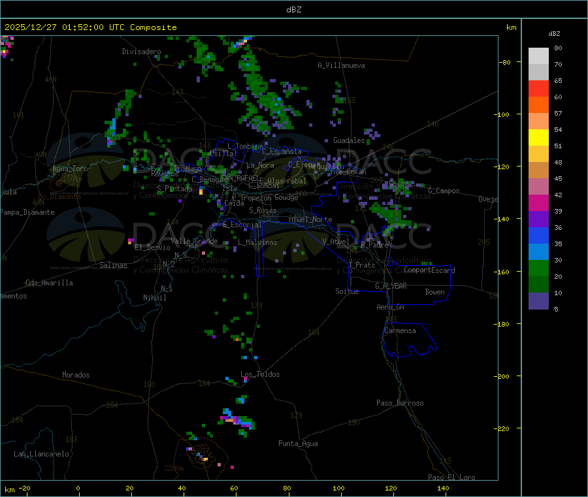Click the orange 57-60 dBZ legend swatch
The width and height of the screenshot is (588, 497).
point(538,105)
